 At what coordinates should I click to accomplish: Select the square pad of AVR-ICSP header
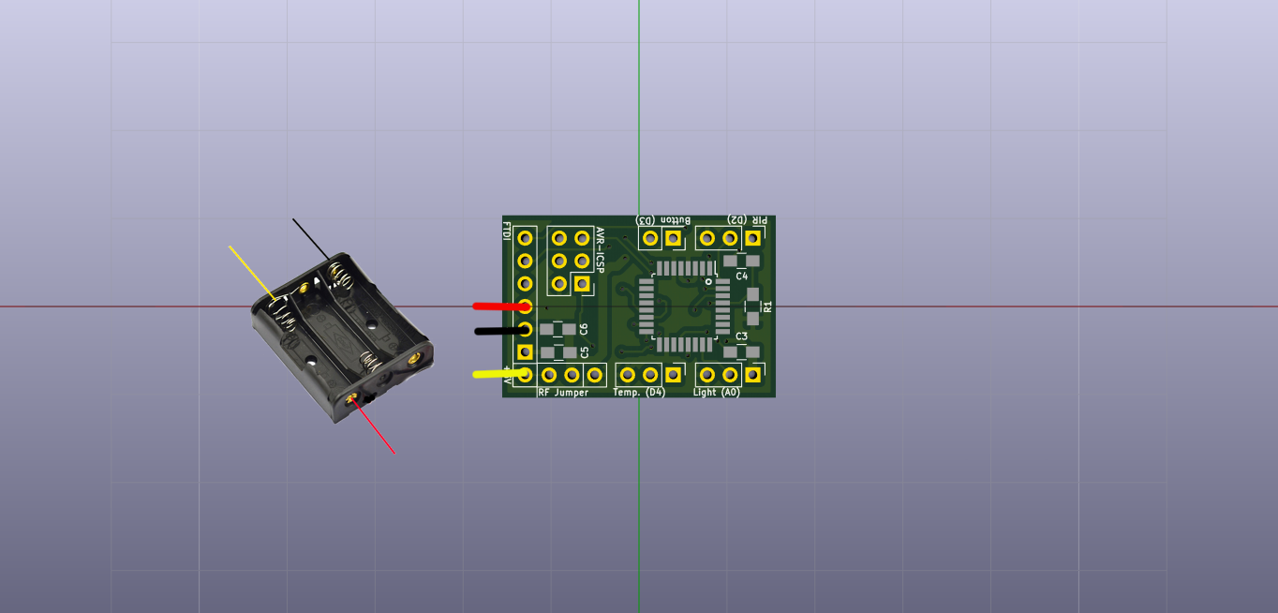coord(582,283)
